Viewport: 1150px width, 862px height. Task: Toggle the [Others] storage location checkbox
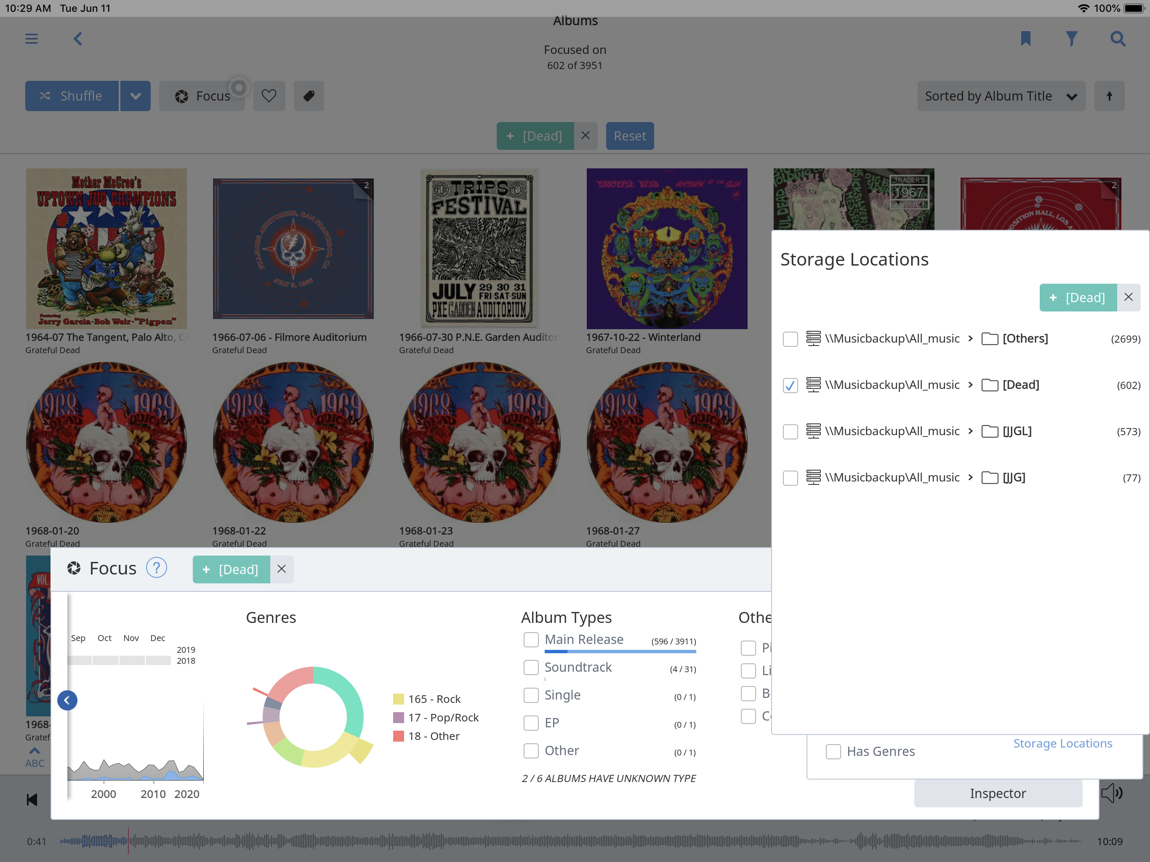point(790,339)
